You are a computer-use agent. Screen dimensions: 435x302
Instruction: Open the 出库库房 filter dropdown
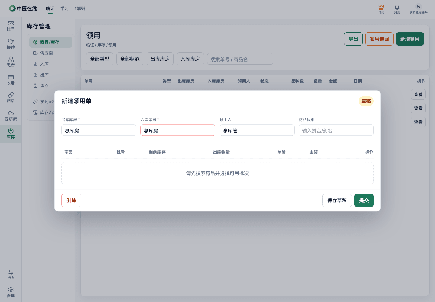tap(160, 59)
